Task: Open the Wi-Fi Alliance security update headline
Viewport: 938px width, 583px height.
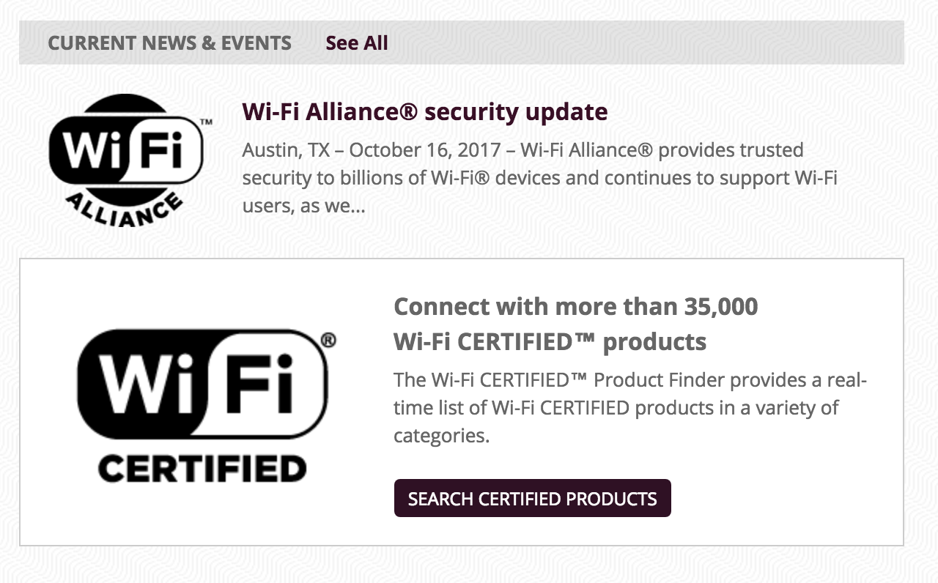Action: (x=424, y=112)
